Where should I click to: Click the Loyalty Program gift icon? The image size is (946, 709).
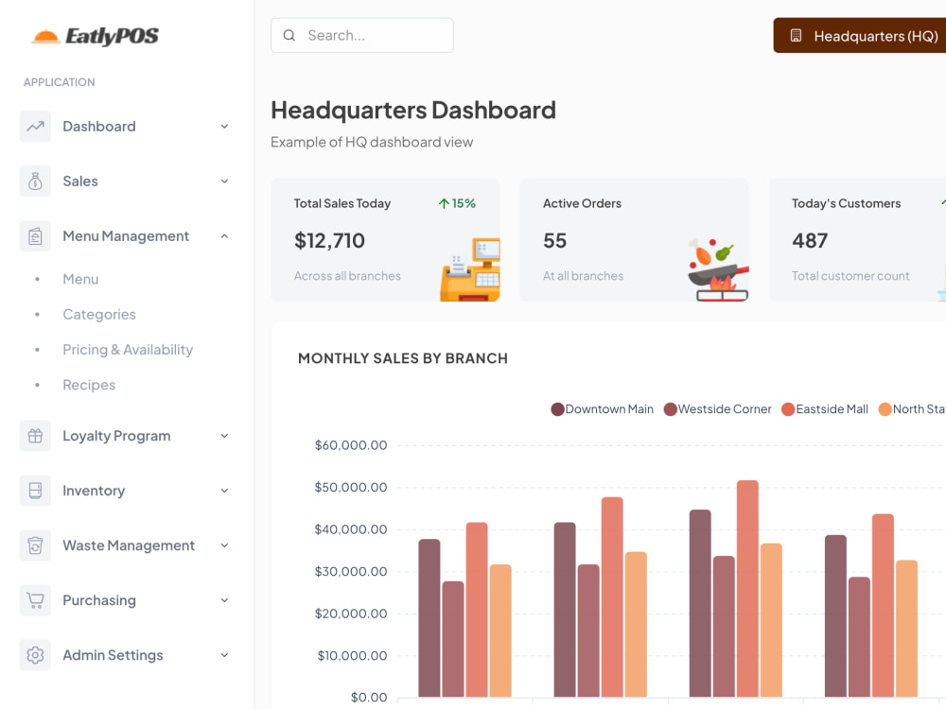(x=35, y=435)
